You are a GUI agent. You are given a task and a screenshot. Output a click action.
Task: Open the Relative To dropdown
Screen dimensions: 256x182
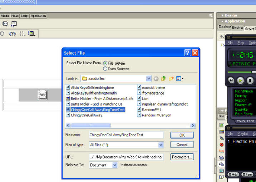coord(114,165)
